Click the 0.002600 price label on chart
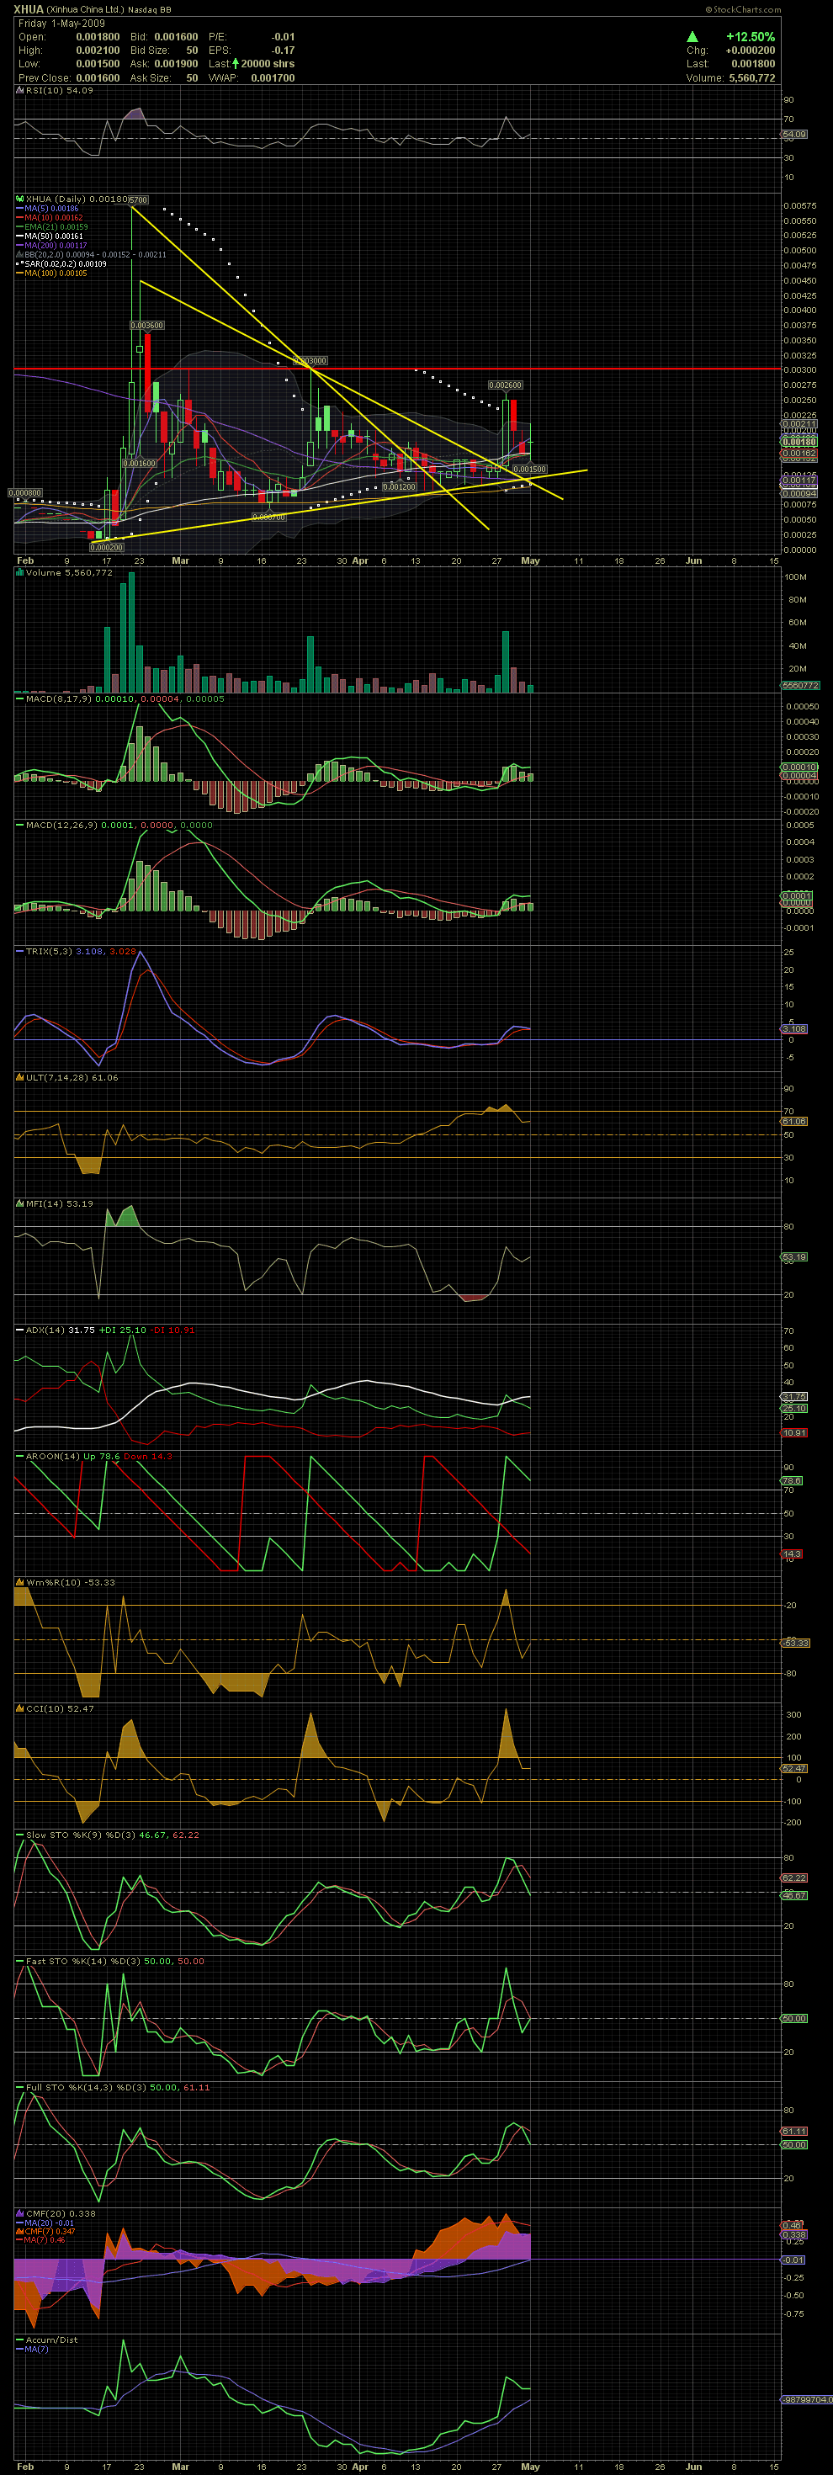The width and height of the screenshot is (833, 2475). click(506, 385)
